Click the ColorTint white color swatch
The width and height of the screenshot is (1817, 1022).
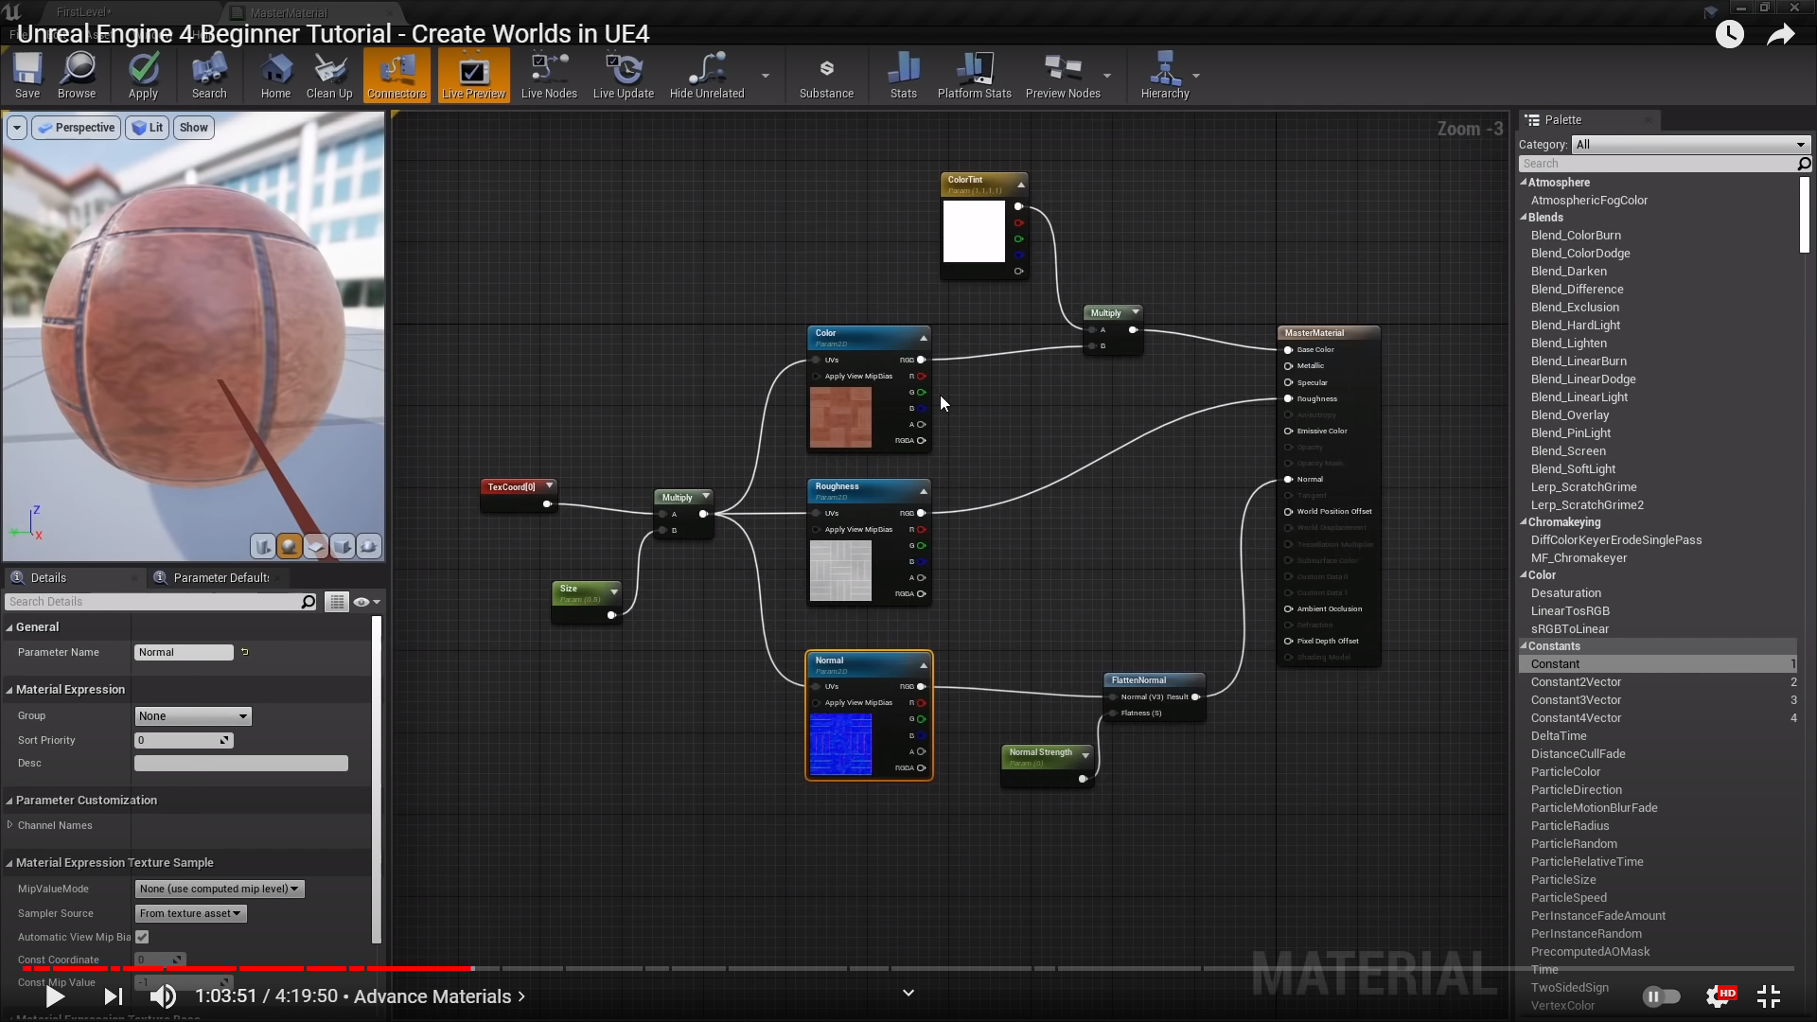point(974,231)
